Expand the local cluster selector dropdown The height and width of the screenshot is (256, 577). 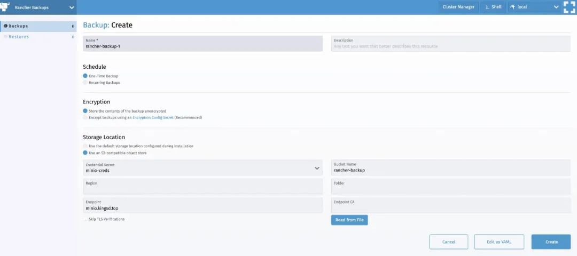point(534,7)
